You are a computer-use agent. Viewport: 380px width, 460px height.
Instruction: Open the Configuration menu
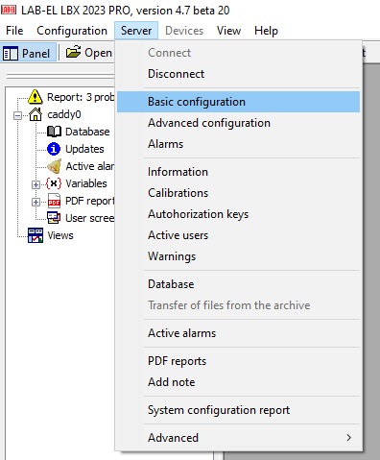tap(72, 31)
